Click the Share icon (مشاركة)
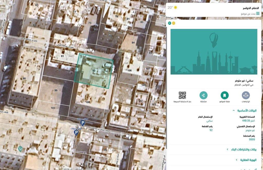The image size is (263, 170). pyautogui.click(x=203, y=96)
